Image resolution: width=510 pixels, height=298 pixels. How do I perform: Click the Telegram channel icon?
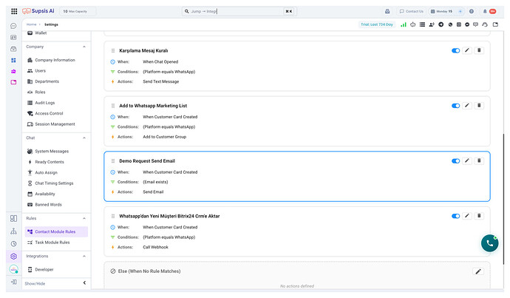coord(441,24)
